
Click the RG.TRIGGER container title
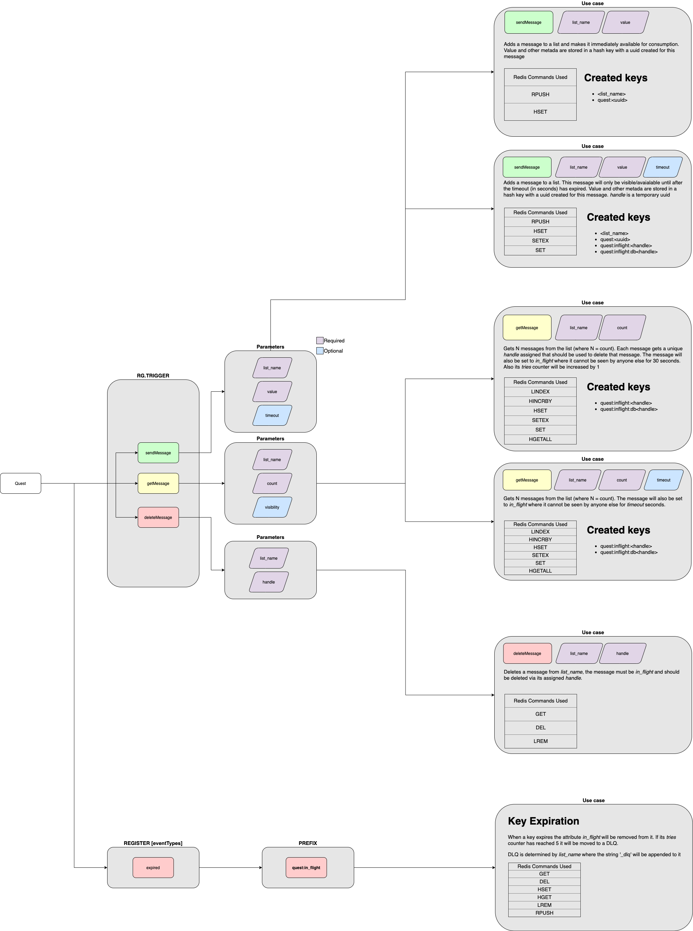pos(153,376)
